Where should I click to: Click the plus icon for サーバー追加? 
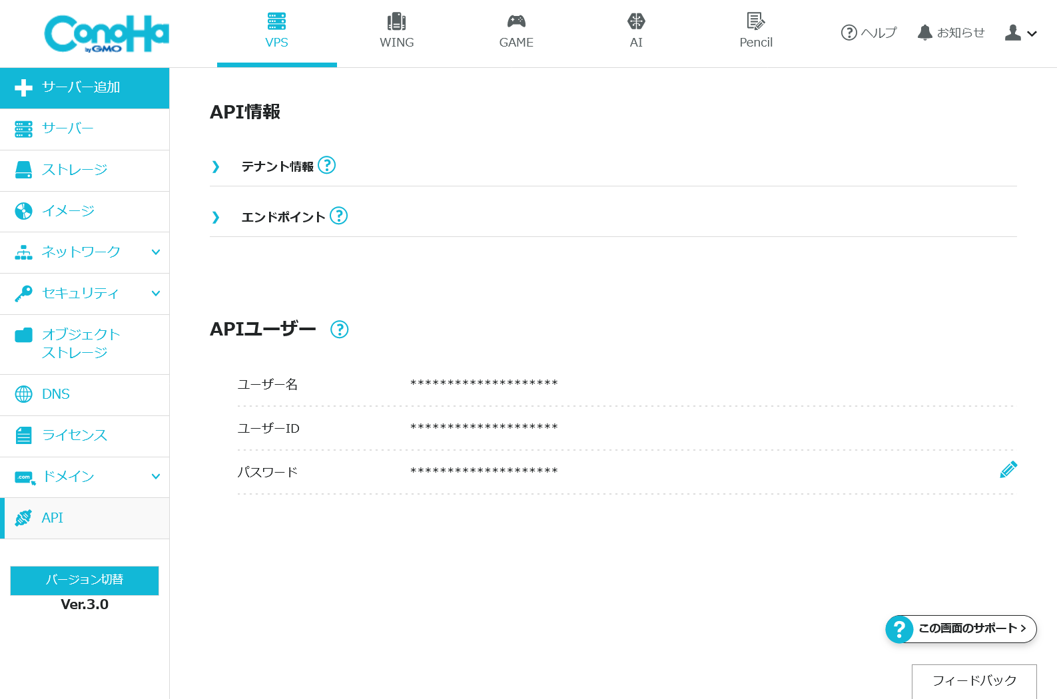point(23,88)
